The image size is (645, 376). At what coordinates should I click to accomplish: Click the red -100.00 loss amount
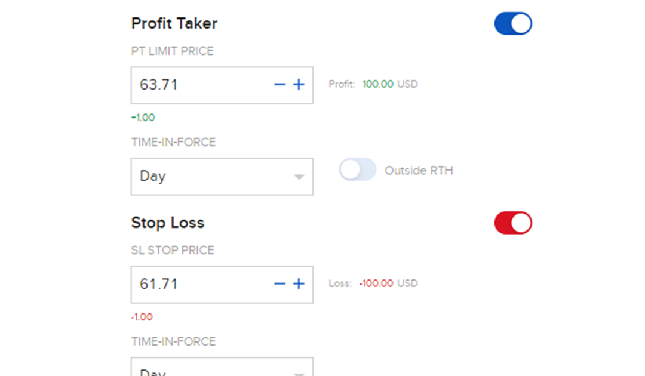pyautogui.click(x=376, y=283)
